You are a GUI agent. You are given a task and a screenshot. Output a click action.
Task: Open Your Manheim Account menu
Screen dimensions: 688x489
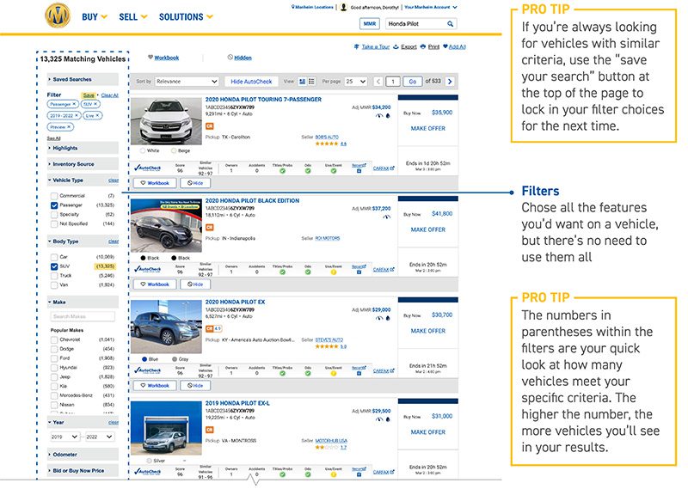pyautogui.click(x=431, y=7)
